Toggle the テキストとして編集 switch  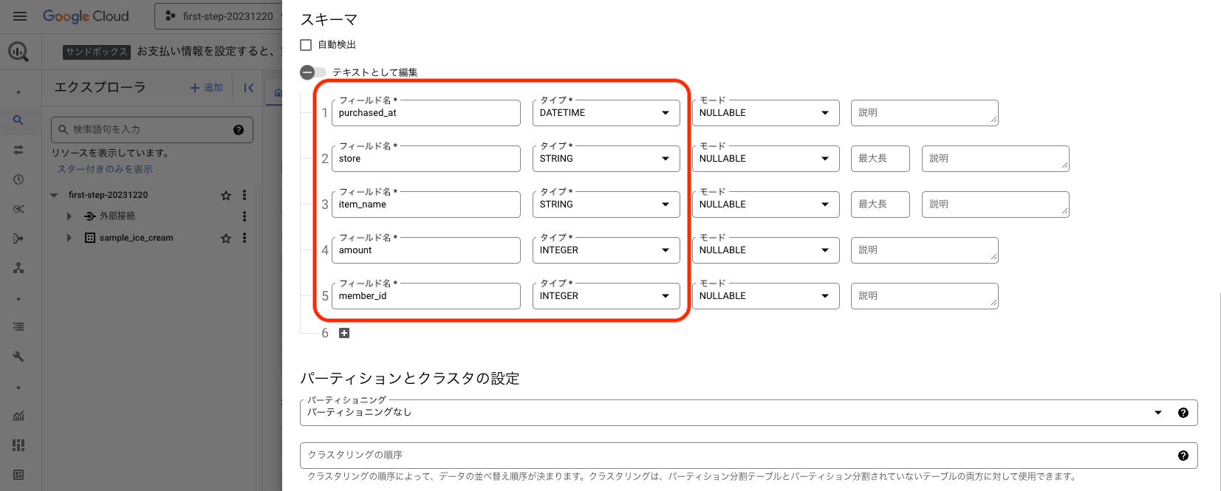pyautogui.click(x=312, y=72)
